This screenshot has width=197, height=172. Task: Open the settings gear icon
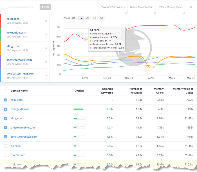point(191,7)
